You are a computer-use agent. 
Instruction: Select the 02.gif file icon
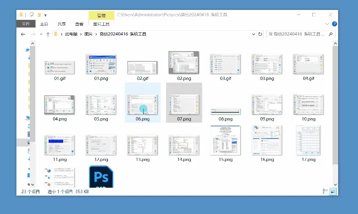click(143, 68)
